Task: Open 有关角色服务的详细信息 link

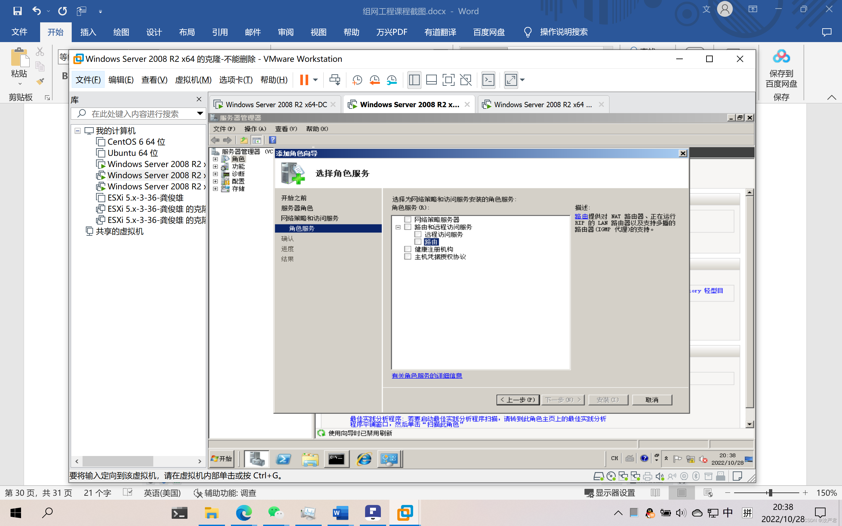Action: pyautogui.click(x=427, y=376)
